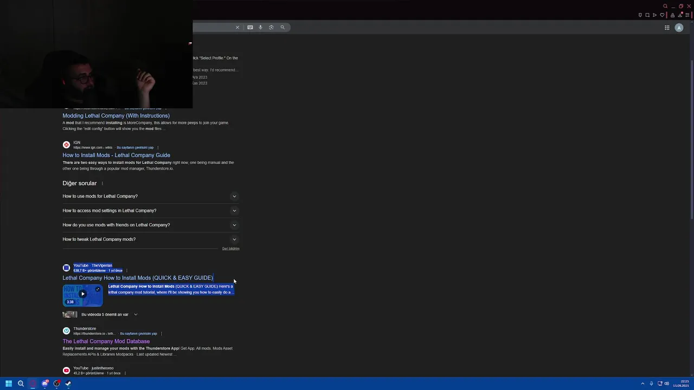Open the Windows Start menu
694x390 pixels.
[9, 383]
